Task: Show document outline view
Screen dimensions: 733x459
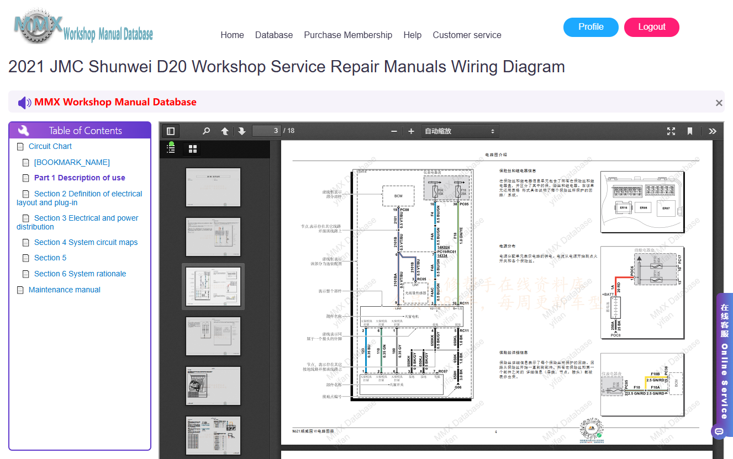Action: [x=171, y=149]
